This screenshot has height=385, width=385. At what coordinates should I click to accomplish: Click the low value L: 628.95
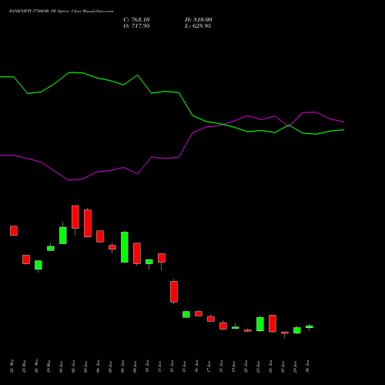click(198, 26)
